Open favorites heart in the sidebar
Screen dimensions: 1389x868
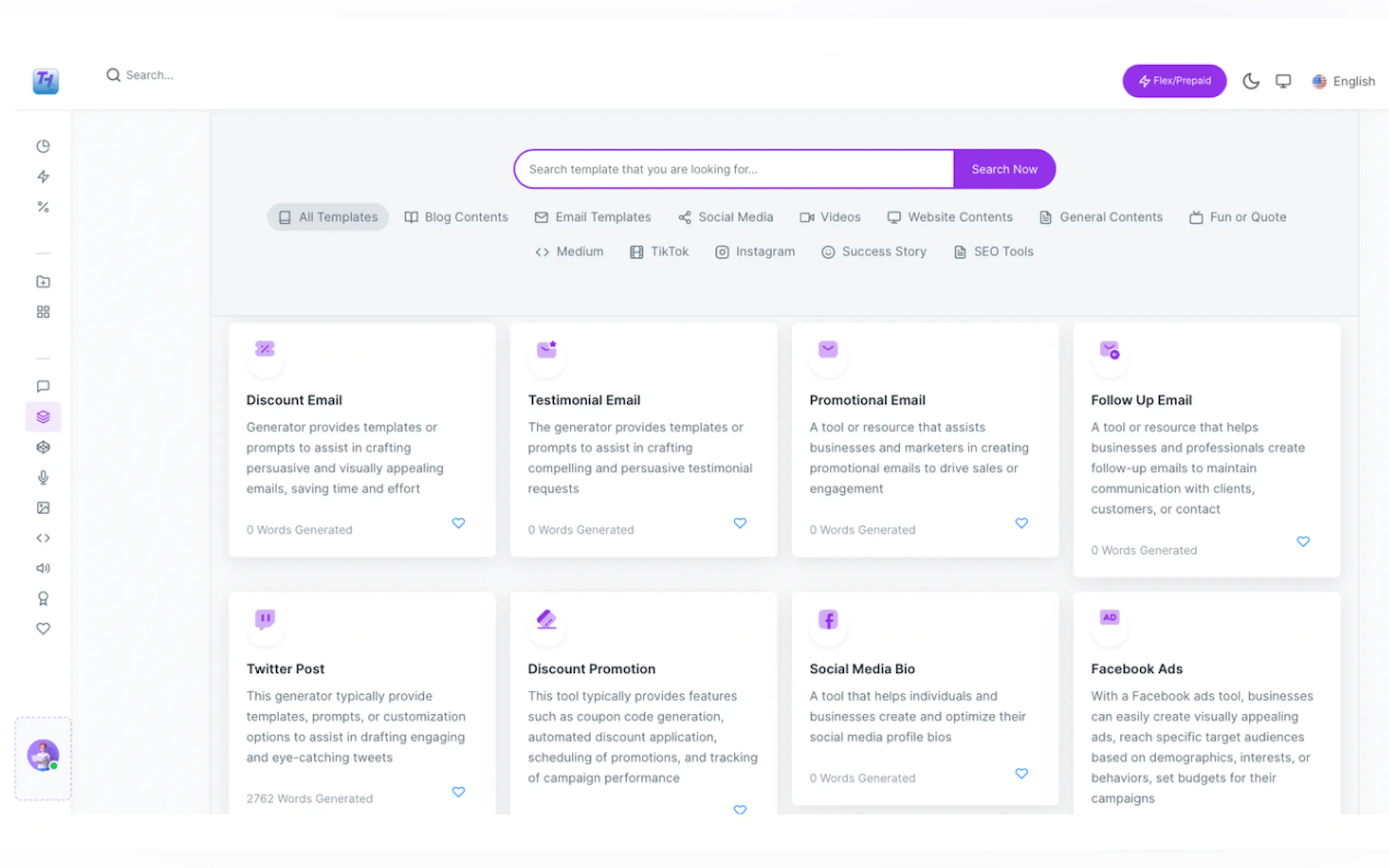click(x=43, y=629)
